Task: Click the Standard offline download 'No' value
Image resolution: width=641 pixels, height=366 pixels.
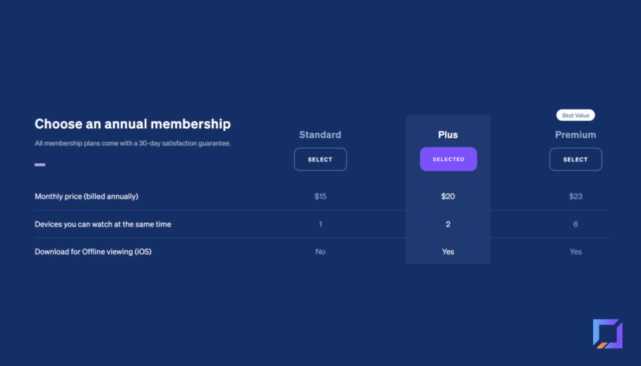Action: tap(320, 252)
